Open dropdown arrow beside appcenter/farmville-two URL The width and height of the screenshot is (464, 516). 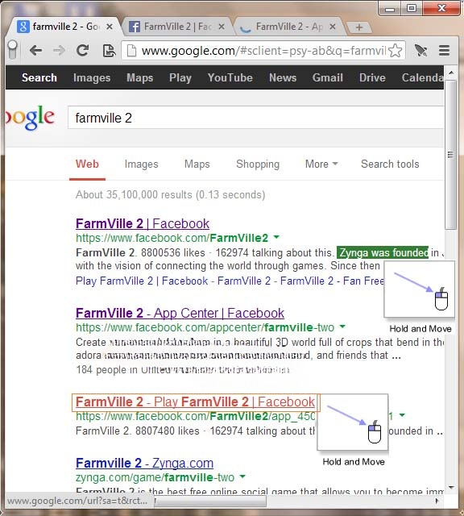coord(342,327)
